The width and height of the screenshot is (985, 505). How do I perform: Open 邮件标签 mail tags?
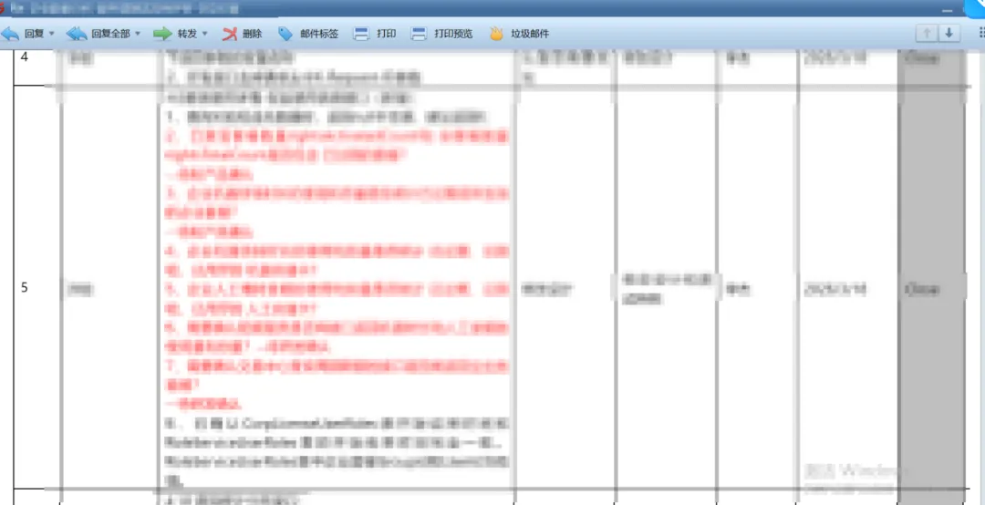pos(308,34)
